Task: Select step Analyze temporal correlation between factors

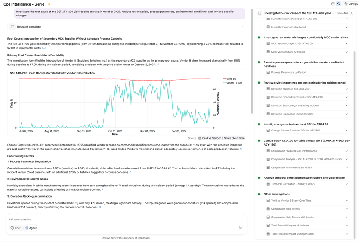Action: [304, 178]
